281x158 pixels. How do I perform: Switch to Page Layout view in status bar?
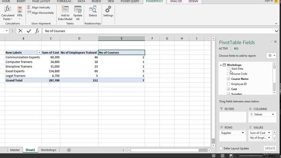(223, 156)
